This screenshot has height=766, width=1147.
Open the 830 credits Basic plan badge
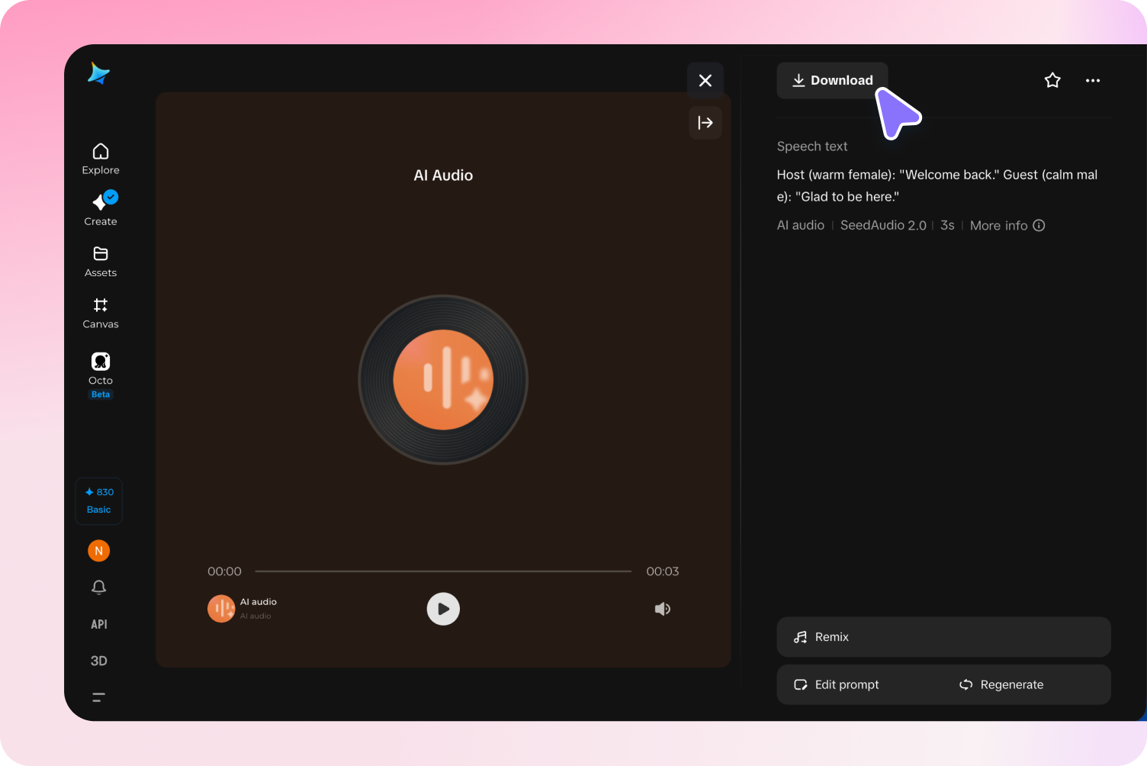tap(99, 500)
